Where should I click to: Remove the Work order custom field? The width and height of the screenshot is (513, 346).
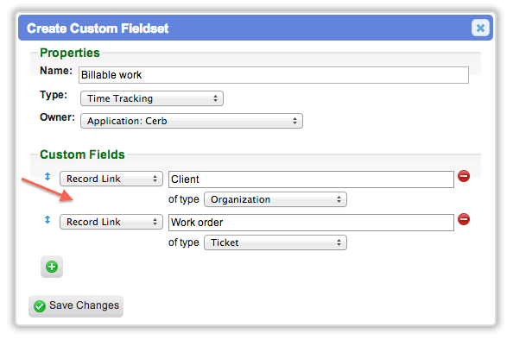tap(464, 219)
